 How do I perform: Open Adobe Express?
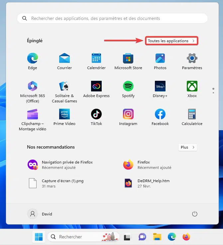pyautogui.click(x=96, y=89)
